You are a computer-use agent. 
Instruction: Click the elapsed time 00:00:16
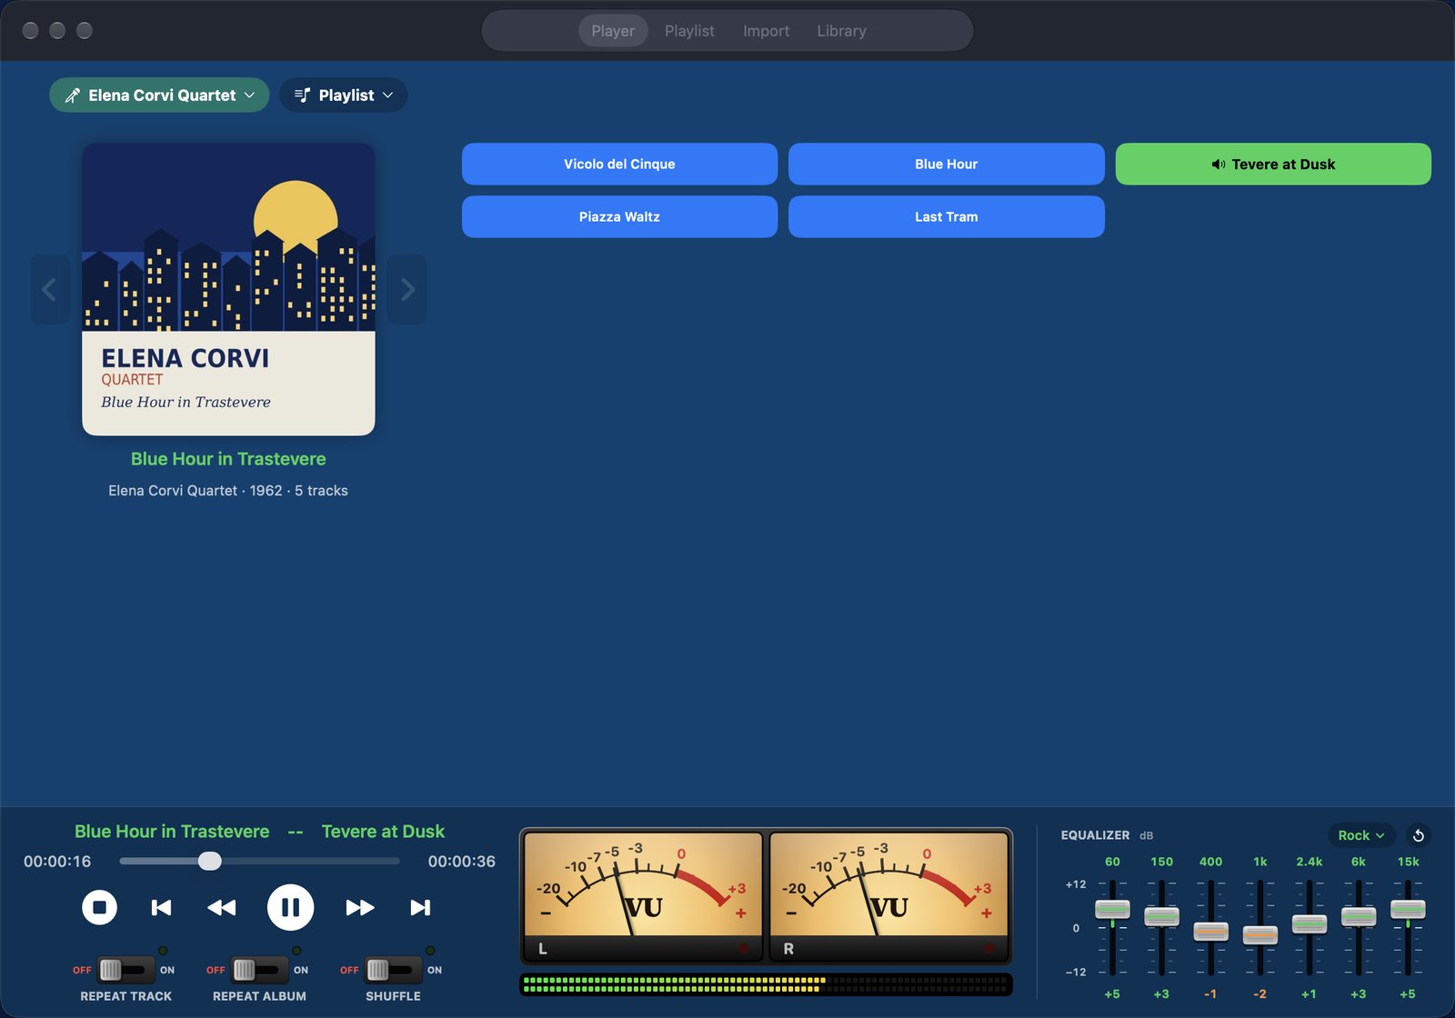(x=57, y=862)
